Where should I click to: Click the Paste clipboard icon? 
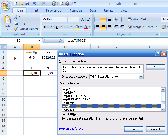point(7,19)
